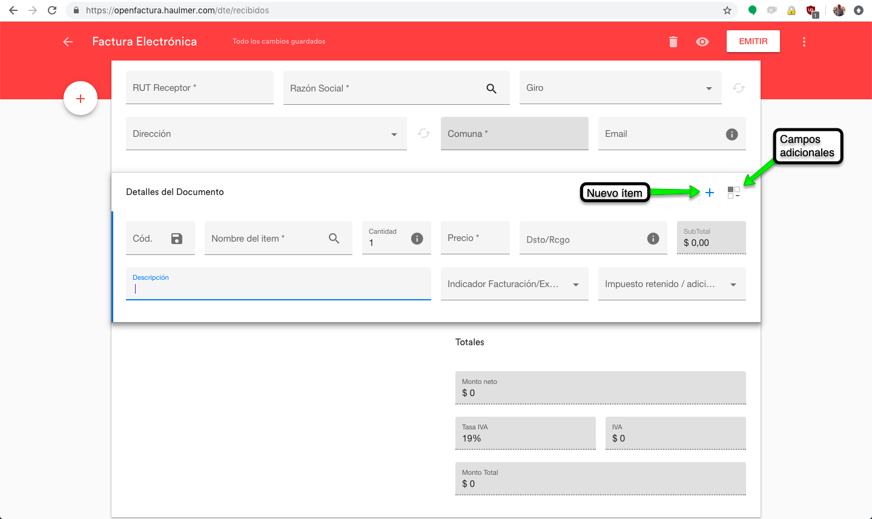The image size is (872, 519).
Task: Toggle document preview with the eye icon
Action: coord(702,42)
